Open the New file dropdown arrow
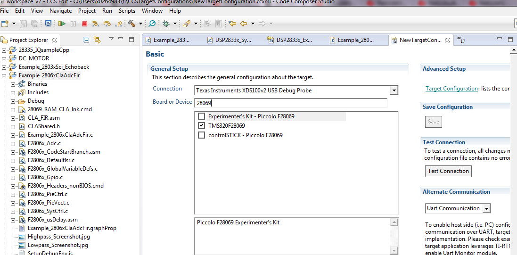 14,24
